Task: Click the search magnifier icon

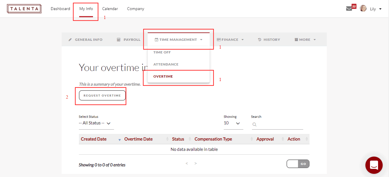Action: pos(254,124)
